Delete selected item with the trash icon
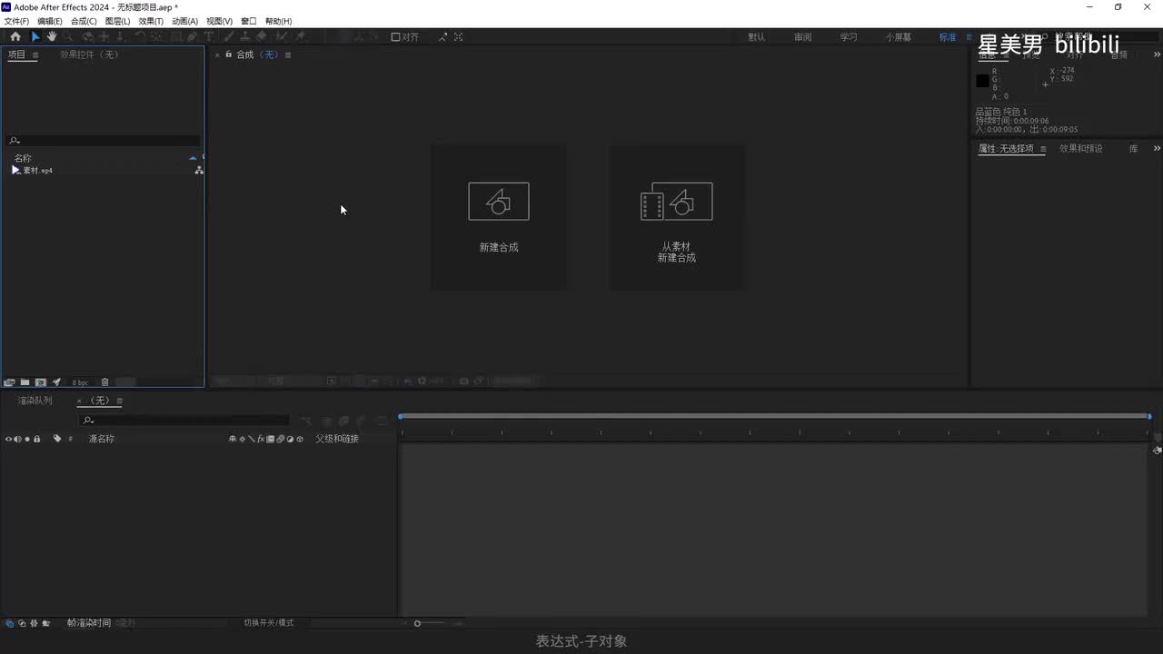Image resolution: width=1163 pixels, height=654 pixels. click(104, 382)
